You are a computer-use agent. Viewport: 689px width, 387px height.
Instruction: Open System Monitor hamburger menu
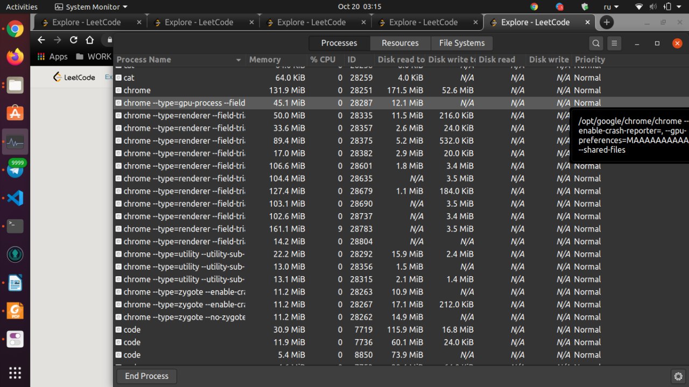(x=614, y=44)
